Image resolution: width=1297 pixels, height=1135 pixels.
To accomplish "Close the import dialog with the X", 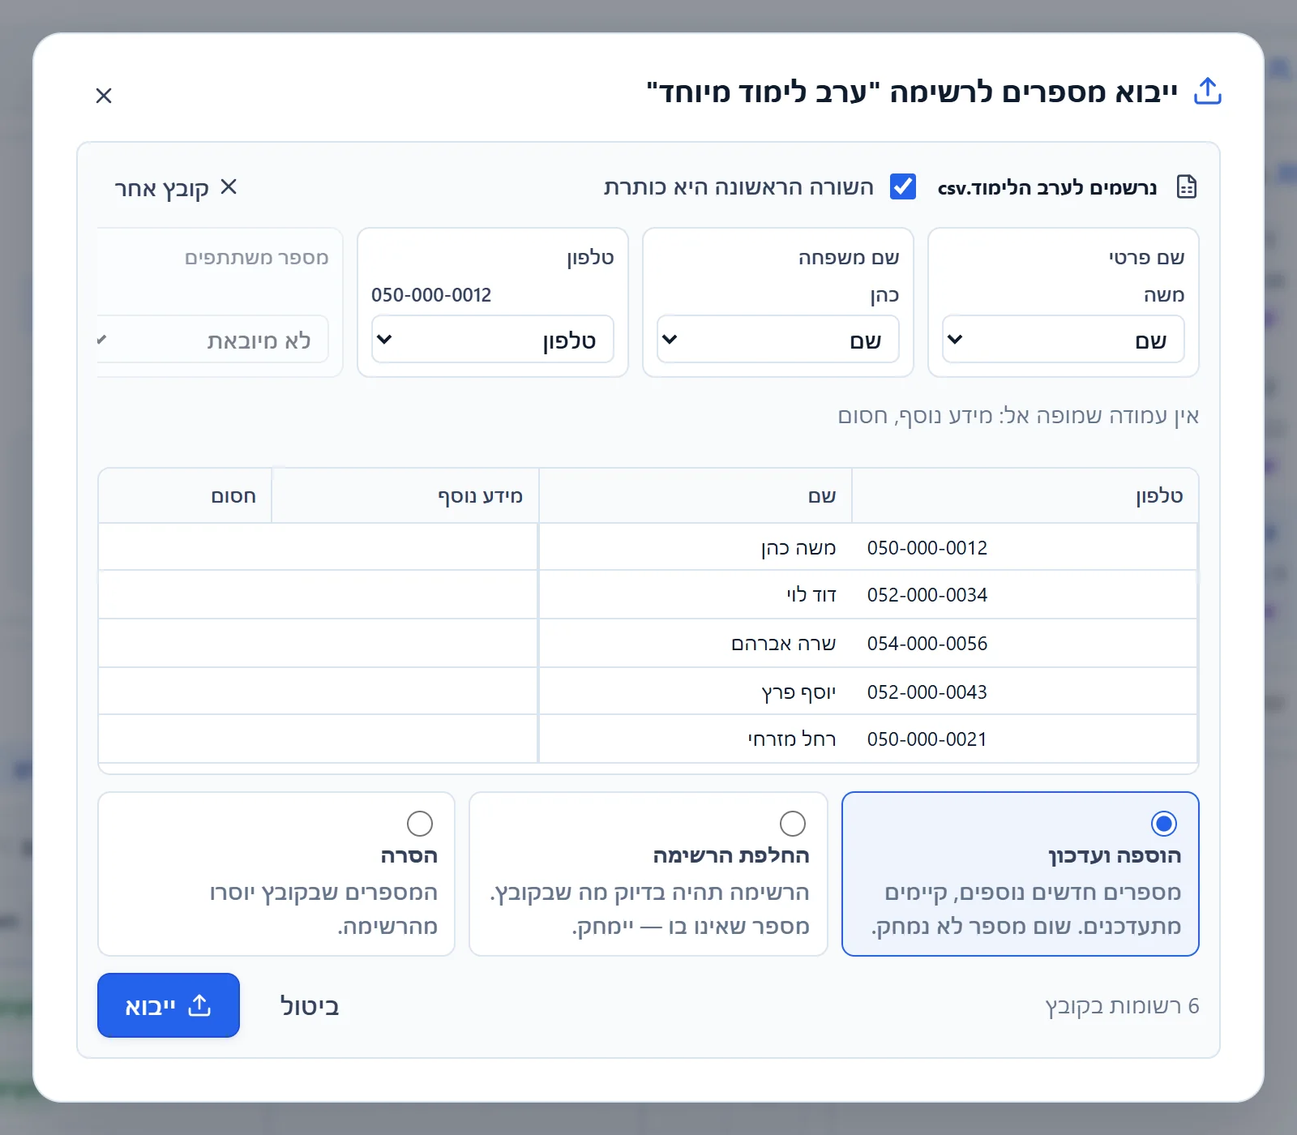I will [x=104, y=96].
